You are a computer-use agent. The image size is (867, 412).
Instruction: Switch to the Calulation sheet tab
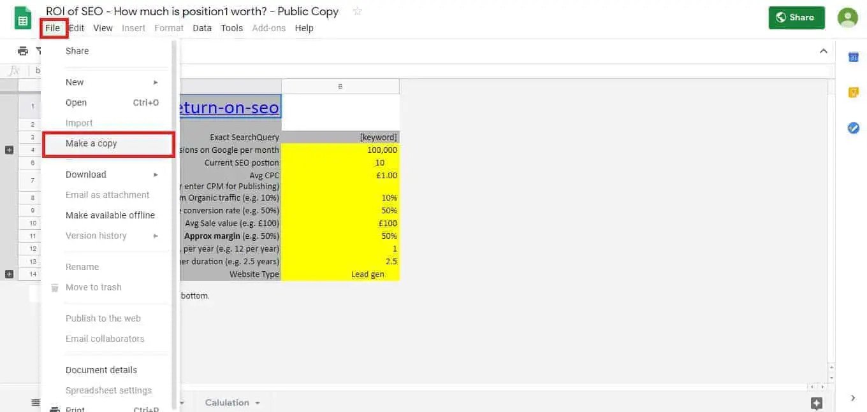227,402
